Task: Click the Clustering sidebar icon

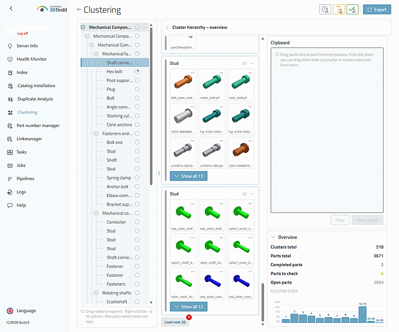Action: 10,113
